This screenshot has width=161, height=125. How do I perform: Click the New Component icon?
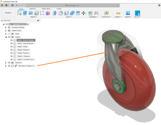(x=90, y=13)
